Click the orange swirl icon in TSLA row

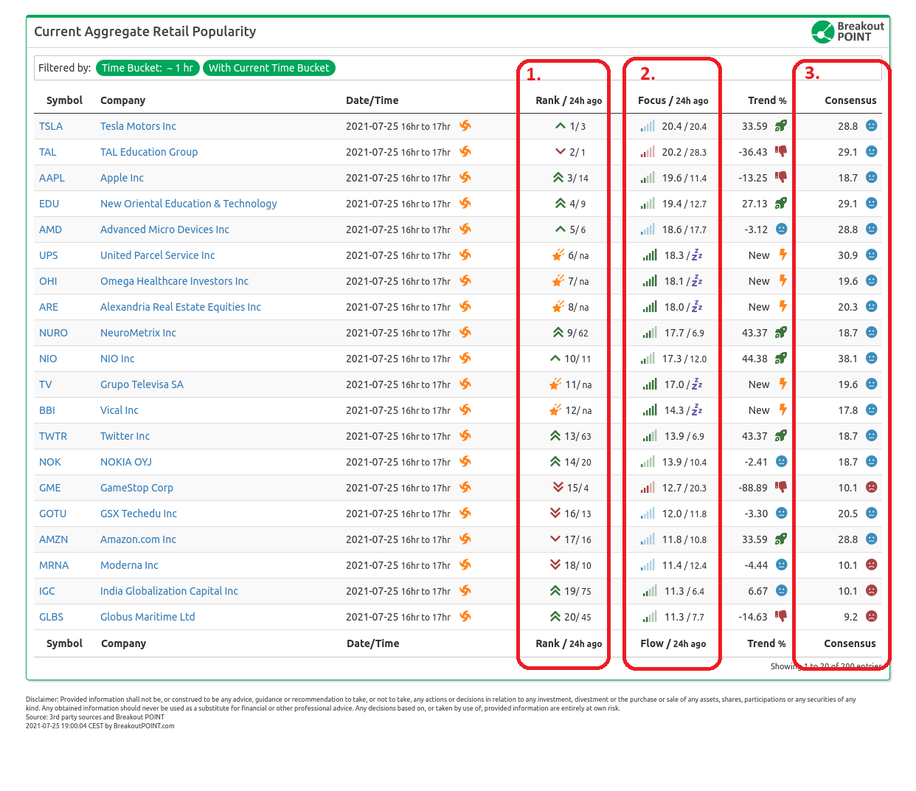[x=465, y=125]
